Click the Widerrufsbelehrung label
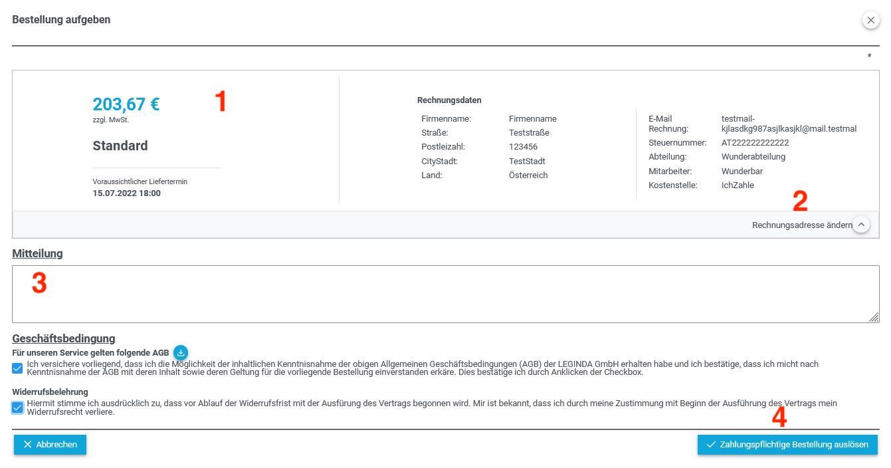891x468 pixels. [x=50, y=392]
